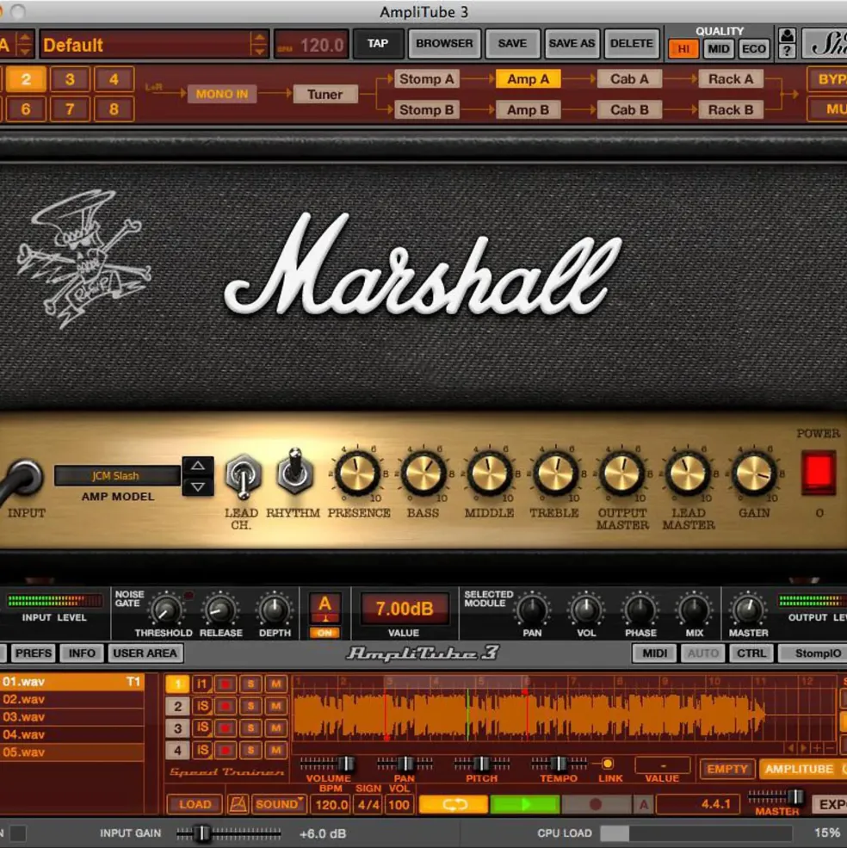847x848 pixels.
Task: Click the metronome icon next to LOAD
Action: [238, 804]
